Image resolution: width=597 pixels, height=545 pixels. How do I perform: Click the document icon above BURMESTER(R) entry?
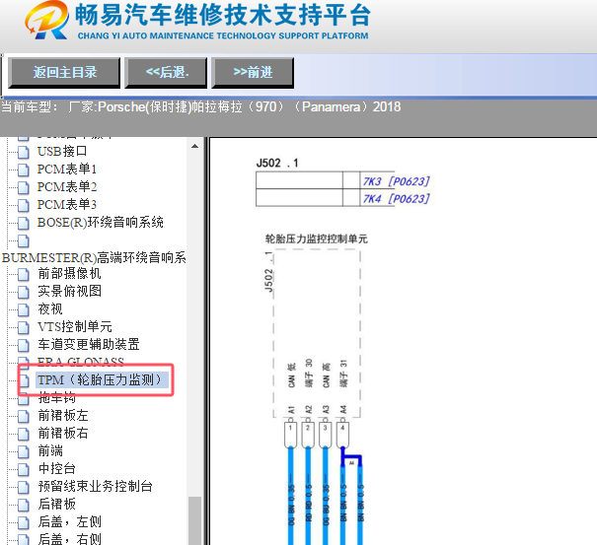(x=24, y=240)
